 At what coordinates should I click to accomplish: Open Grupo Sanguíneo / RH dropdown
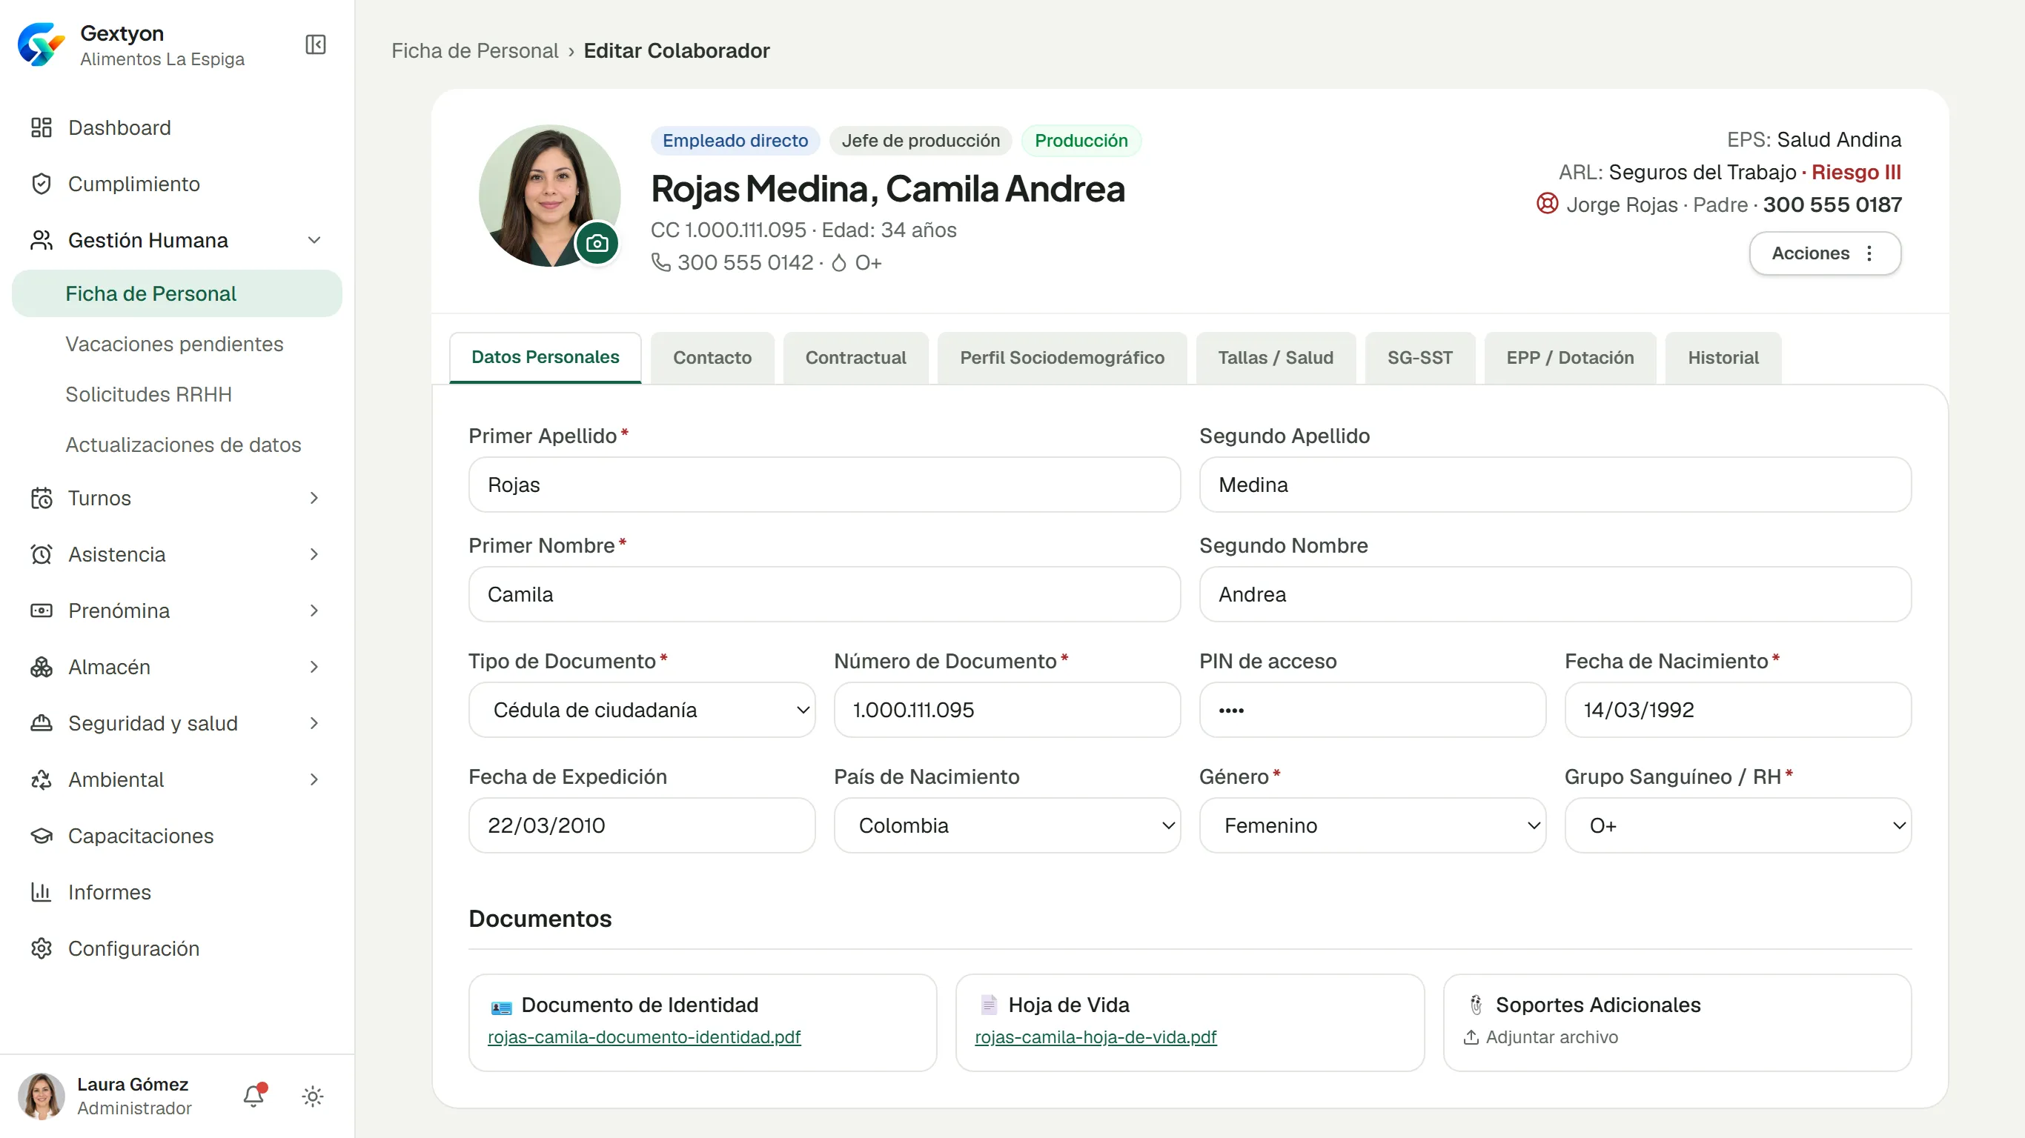[x=1738, y=825]
